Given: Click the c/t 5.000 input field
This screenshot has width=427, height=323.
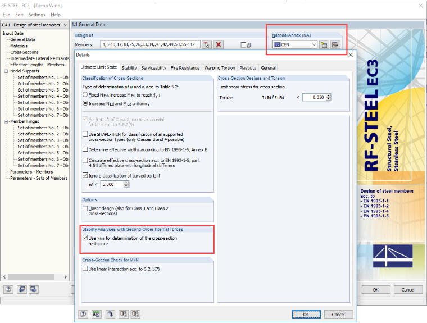Looking at the screenshot, I should point(112,184).
